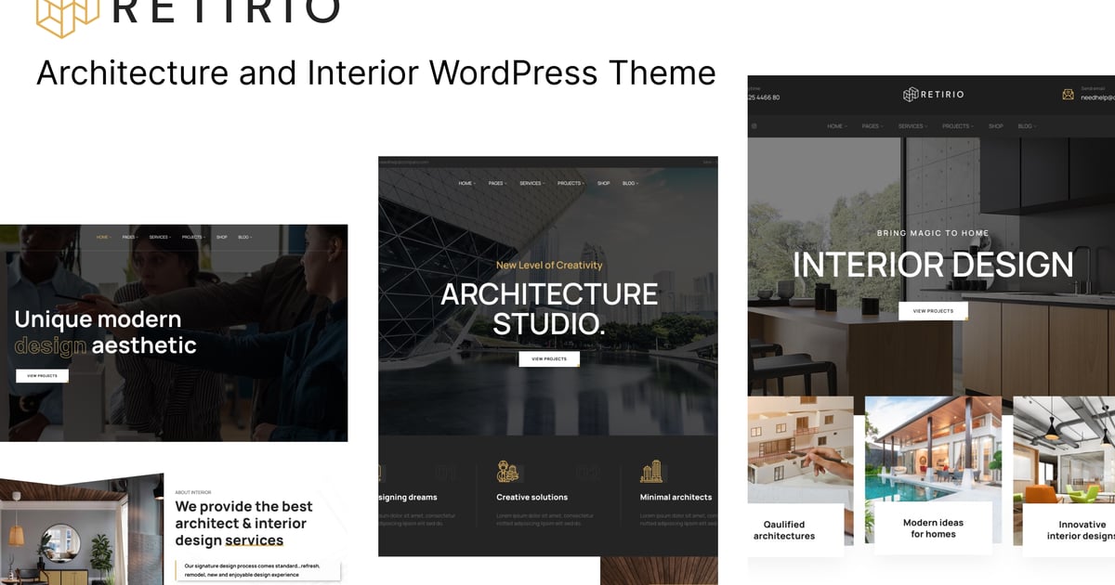Open Pages dropdown in Interior Design nav
The image size is (1115, 585).
pyautogui.click(x=871, y=126)
